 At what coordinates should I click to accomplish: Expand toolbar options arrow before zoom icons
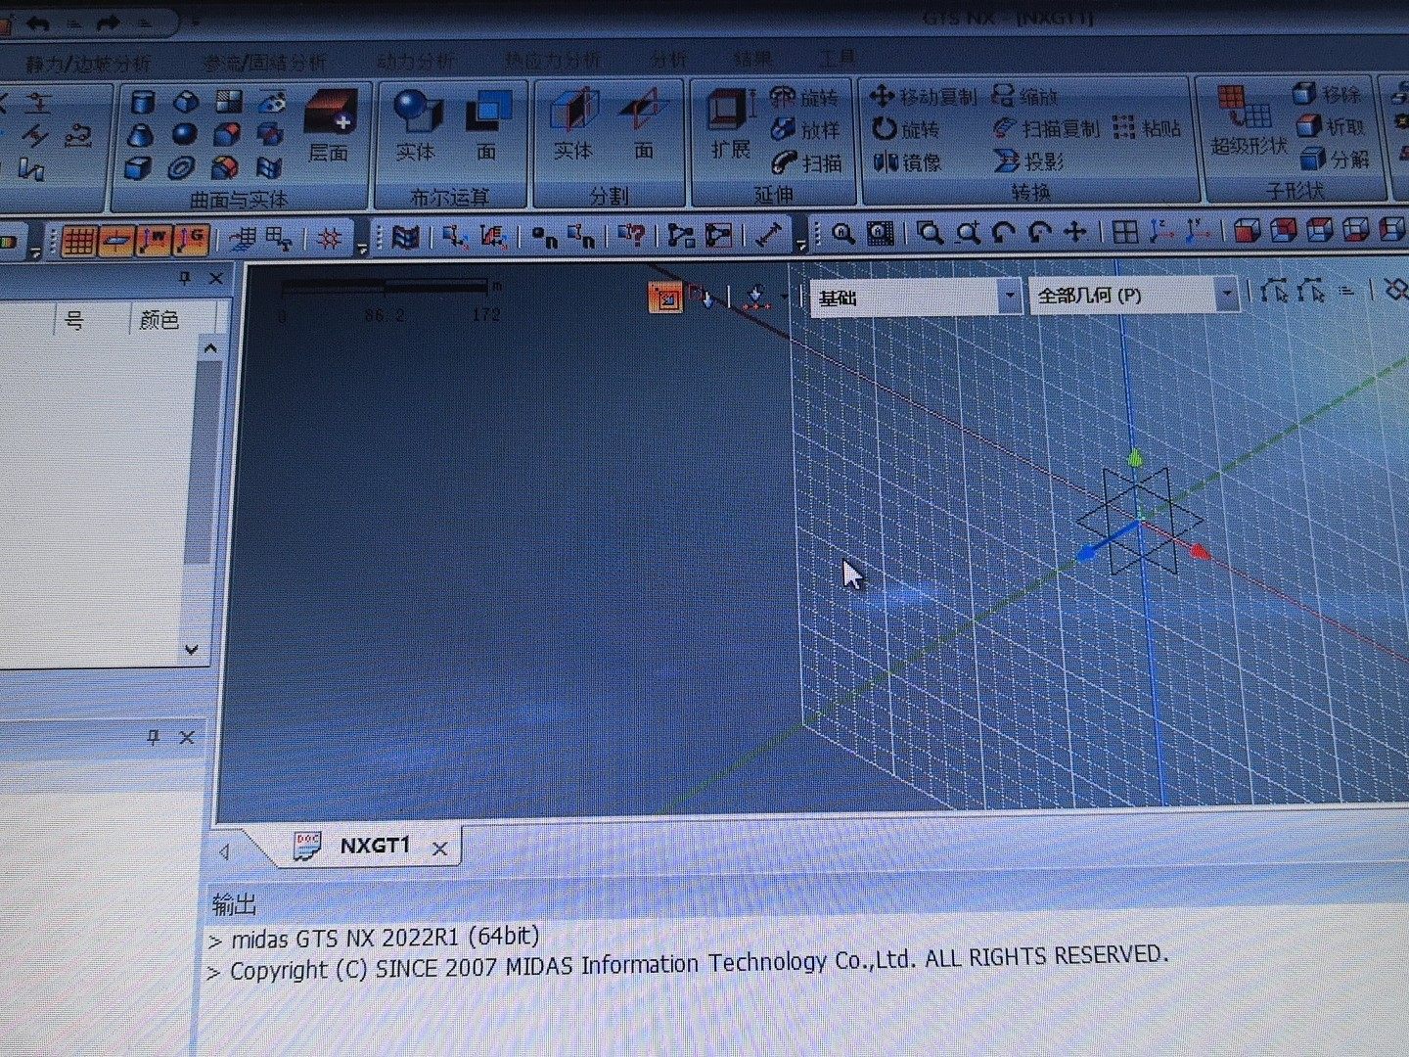point(801,243)
